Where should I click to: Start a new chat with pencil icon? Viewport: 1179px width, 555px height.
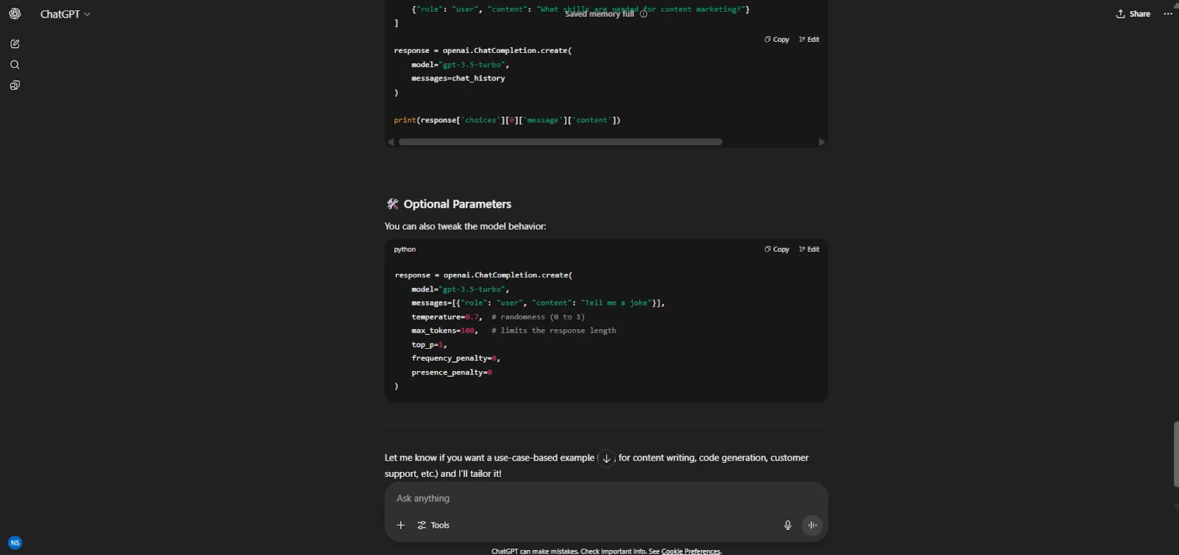[15, 44]
